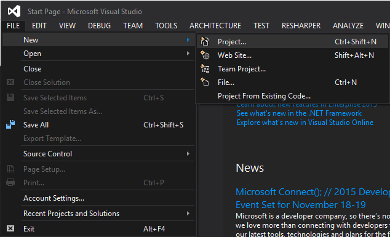The width and height of the screenshot is (390, 237).
Task: Choose Export Template menu entry
Action: tap(99, 138)
